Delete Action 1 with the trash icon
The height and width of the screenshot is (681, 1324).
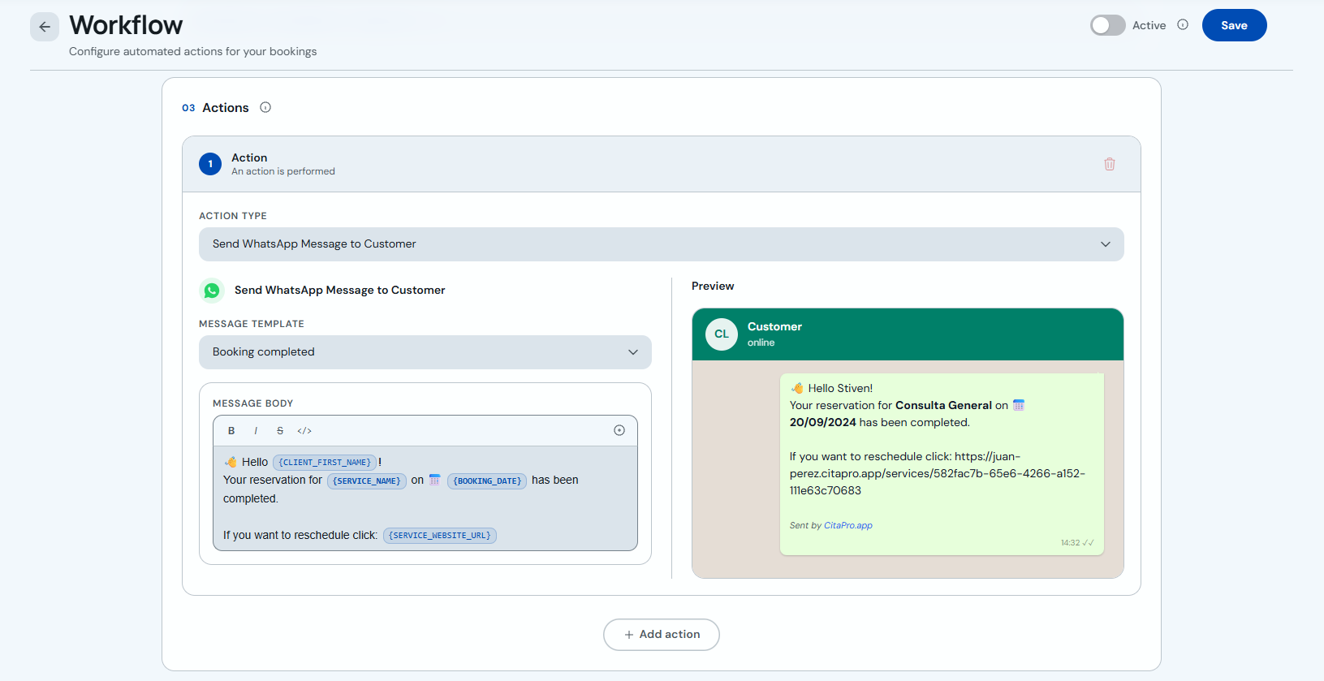(1109, 164)
